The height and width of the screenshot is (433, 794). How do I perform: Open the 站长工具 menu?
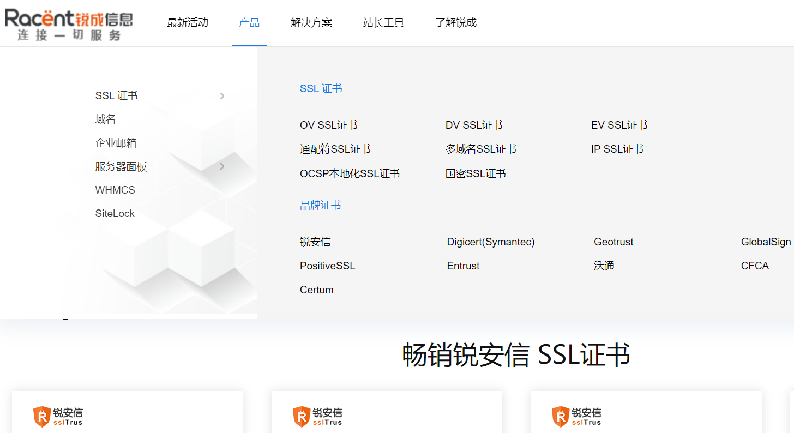coord(384,22)
